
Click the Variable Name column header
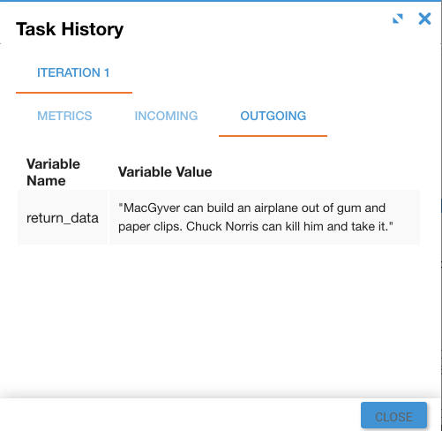[x=53, y=172]
